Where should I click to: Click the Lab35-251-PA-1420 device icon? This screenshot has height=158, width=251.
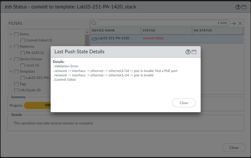[94, 38]
